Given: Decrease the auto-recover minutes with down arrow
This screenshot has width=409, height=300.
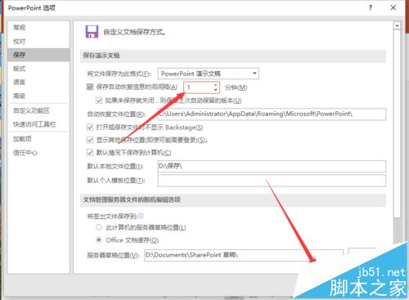Looking at the screenshot, I should click(216, 90).
